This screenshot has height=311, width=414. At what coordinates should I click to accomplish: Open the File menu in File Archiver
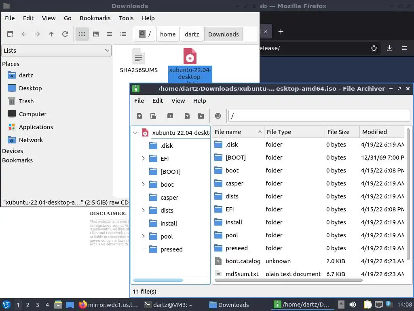coord(139,101)
